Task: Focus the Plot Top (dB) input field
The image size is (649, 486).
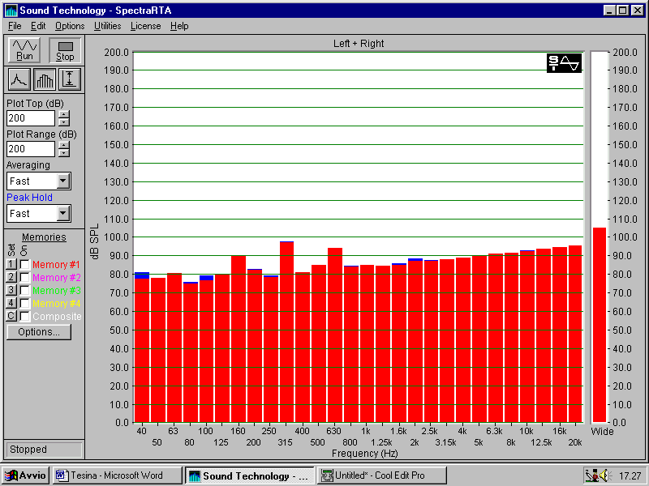Action: tap(31, 118)
